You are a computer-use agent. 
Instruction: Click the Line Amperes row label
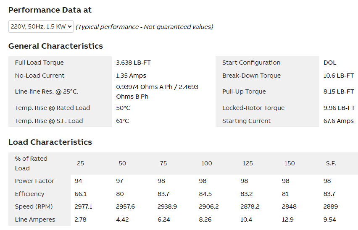click(35, 220)
